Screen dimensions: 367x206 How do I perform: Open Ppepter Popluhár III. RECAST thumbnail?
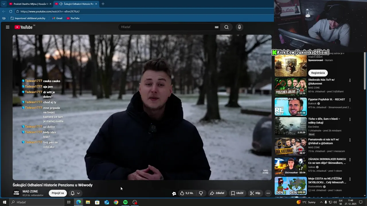tap(291, 106)
